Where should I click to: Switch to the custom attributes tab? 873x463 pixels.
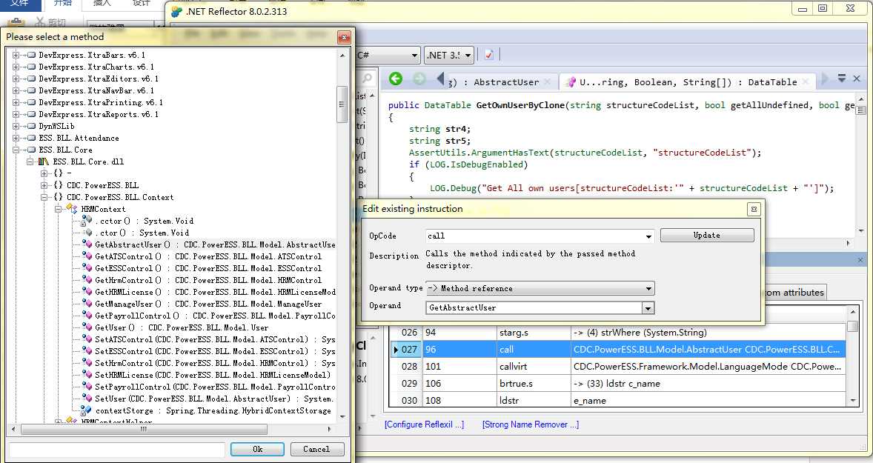[x=794, y=292]
